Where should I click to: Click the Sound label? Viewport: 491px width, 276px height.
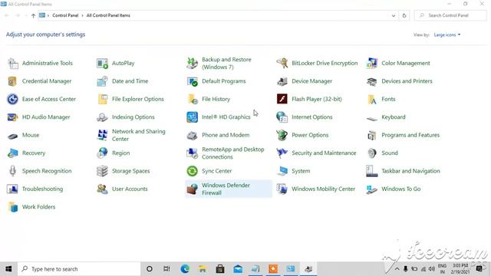point(390,153)
